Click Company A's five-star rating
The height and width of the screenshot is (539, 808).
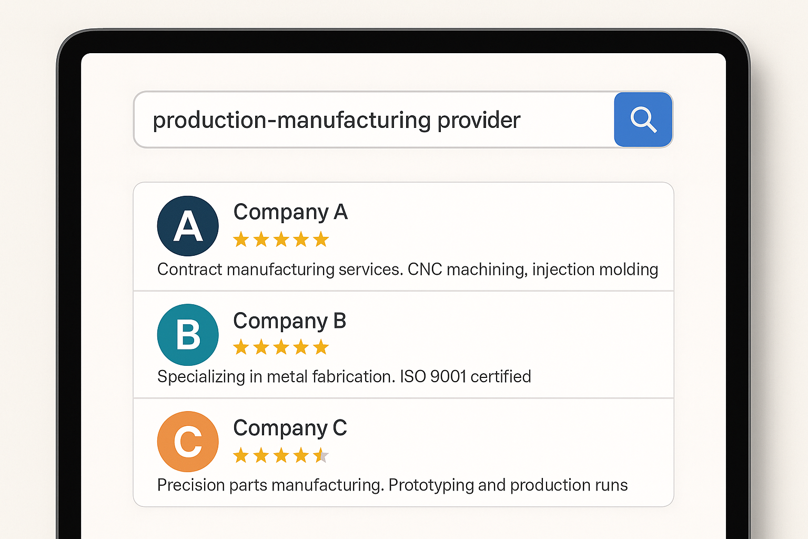coord(281,240)
